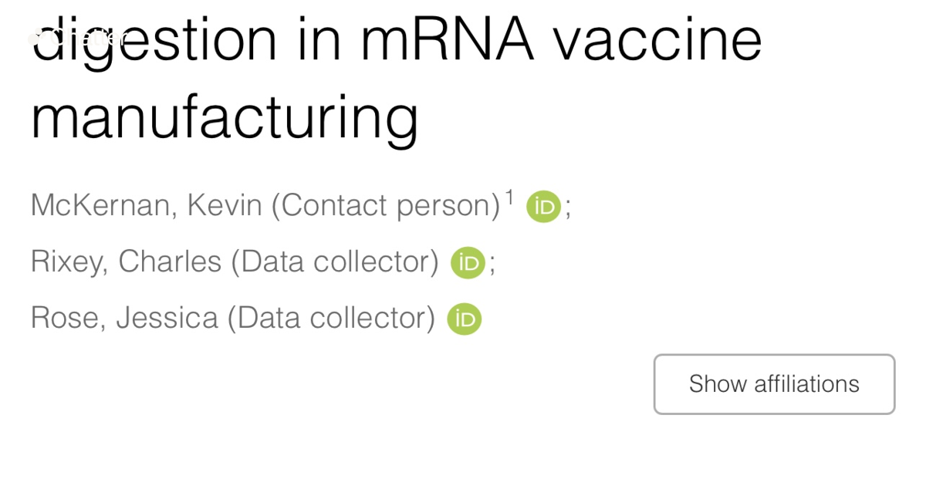Click the semicolon after Charles's ORCID icon
Image resolution: width=926 pixels, height=486 pixels.
(x=492, y=265)
